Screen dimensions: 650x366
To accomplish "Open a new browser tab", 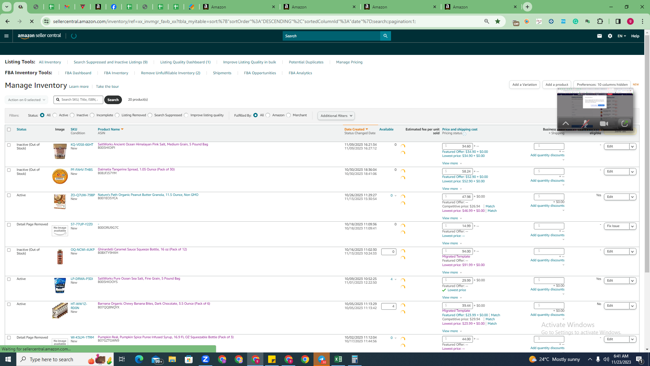I will [527, 7].
